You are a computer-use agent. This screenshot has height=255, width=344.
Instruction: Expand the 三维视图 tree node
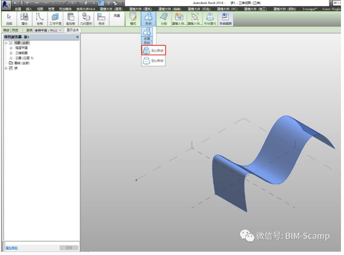pyautogui.click(x=11, y=53)
